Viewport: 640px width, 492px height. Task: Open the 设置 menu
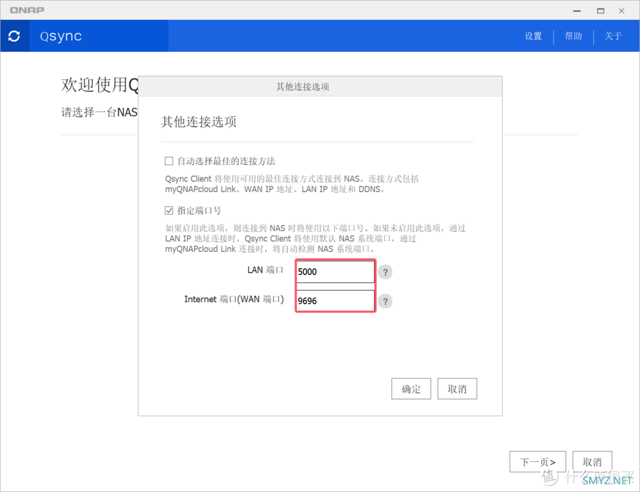click(x=533, y=36)
